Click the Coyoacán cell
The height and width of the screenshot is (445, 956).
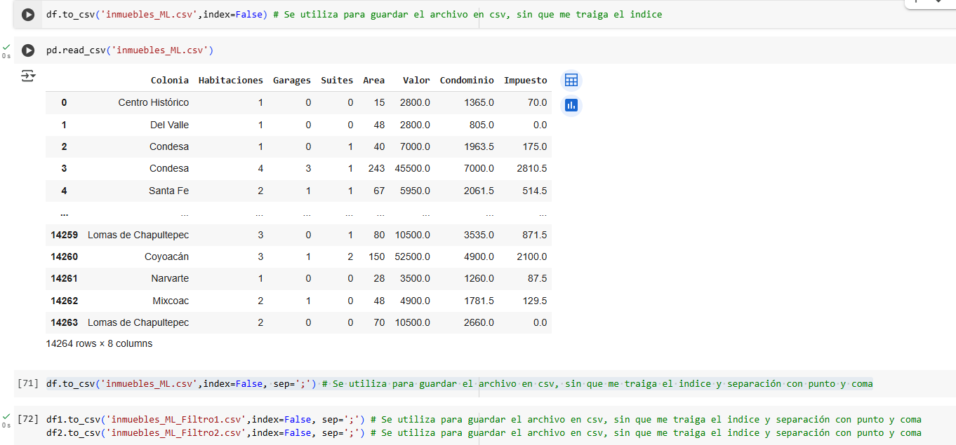166,256
